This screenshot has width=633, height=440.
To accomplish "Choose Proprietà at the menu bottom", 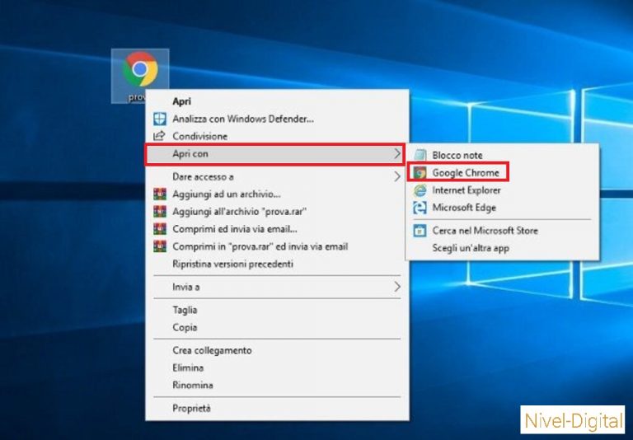I will (191, 408).
